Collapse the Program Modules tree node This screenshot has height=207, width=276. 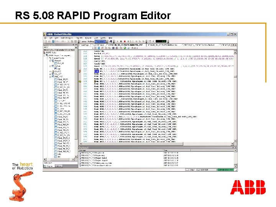click(48, 58)
